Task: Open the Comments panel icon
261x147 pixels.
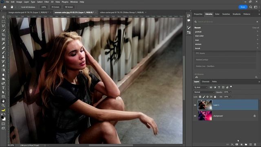Action: [x=188, y=21]
